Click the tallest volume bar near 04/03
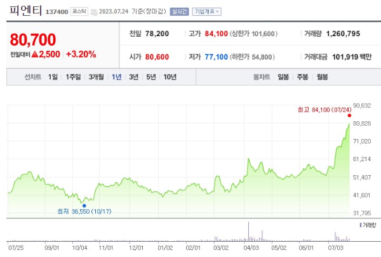The image size is (381, 257). coord(248,231)
